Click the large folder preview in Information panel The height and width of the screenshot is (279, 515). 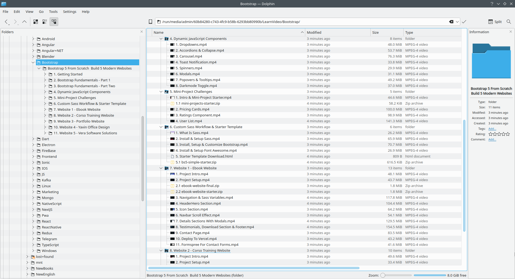click(x=491, y=61)
